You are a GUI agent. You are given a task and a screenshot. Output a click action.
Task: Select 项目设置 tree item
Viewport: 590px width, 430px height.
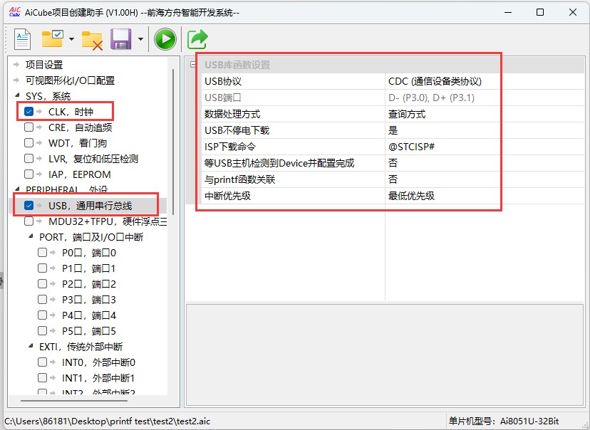click(44, 65)
